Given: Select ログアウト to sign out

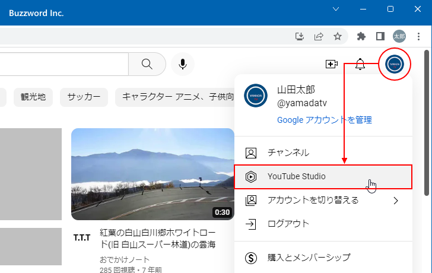Looking at the screenshot, I should pos(323,224).
